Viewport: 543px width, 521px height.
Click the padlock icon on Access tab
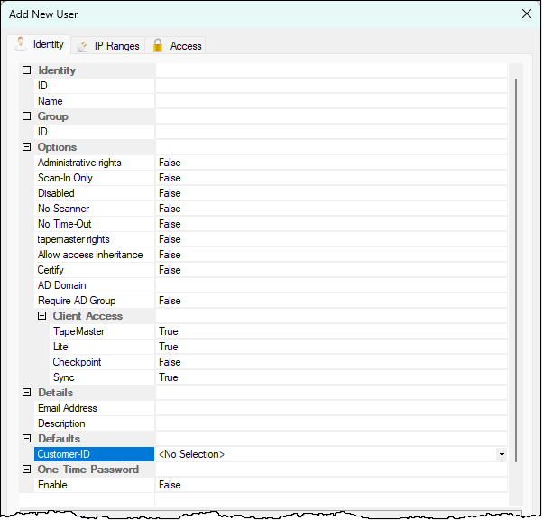point(157,45)
